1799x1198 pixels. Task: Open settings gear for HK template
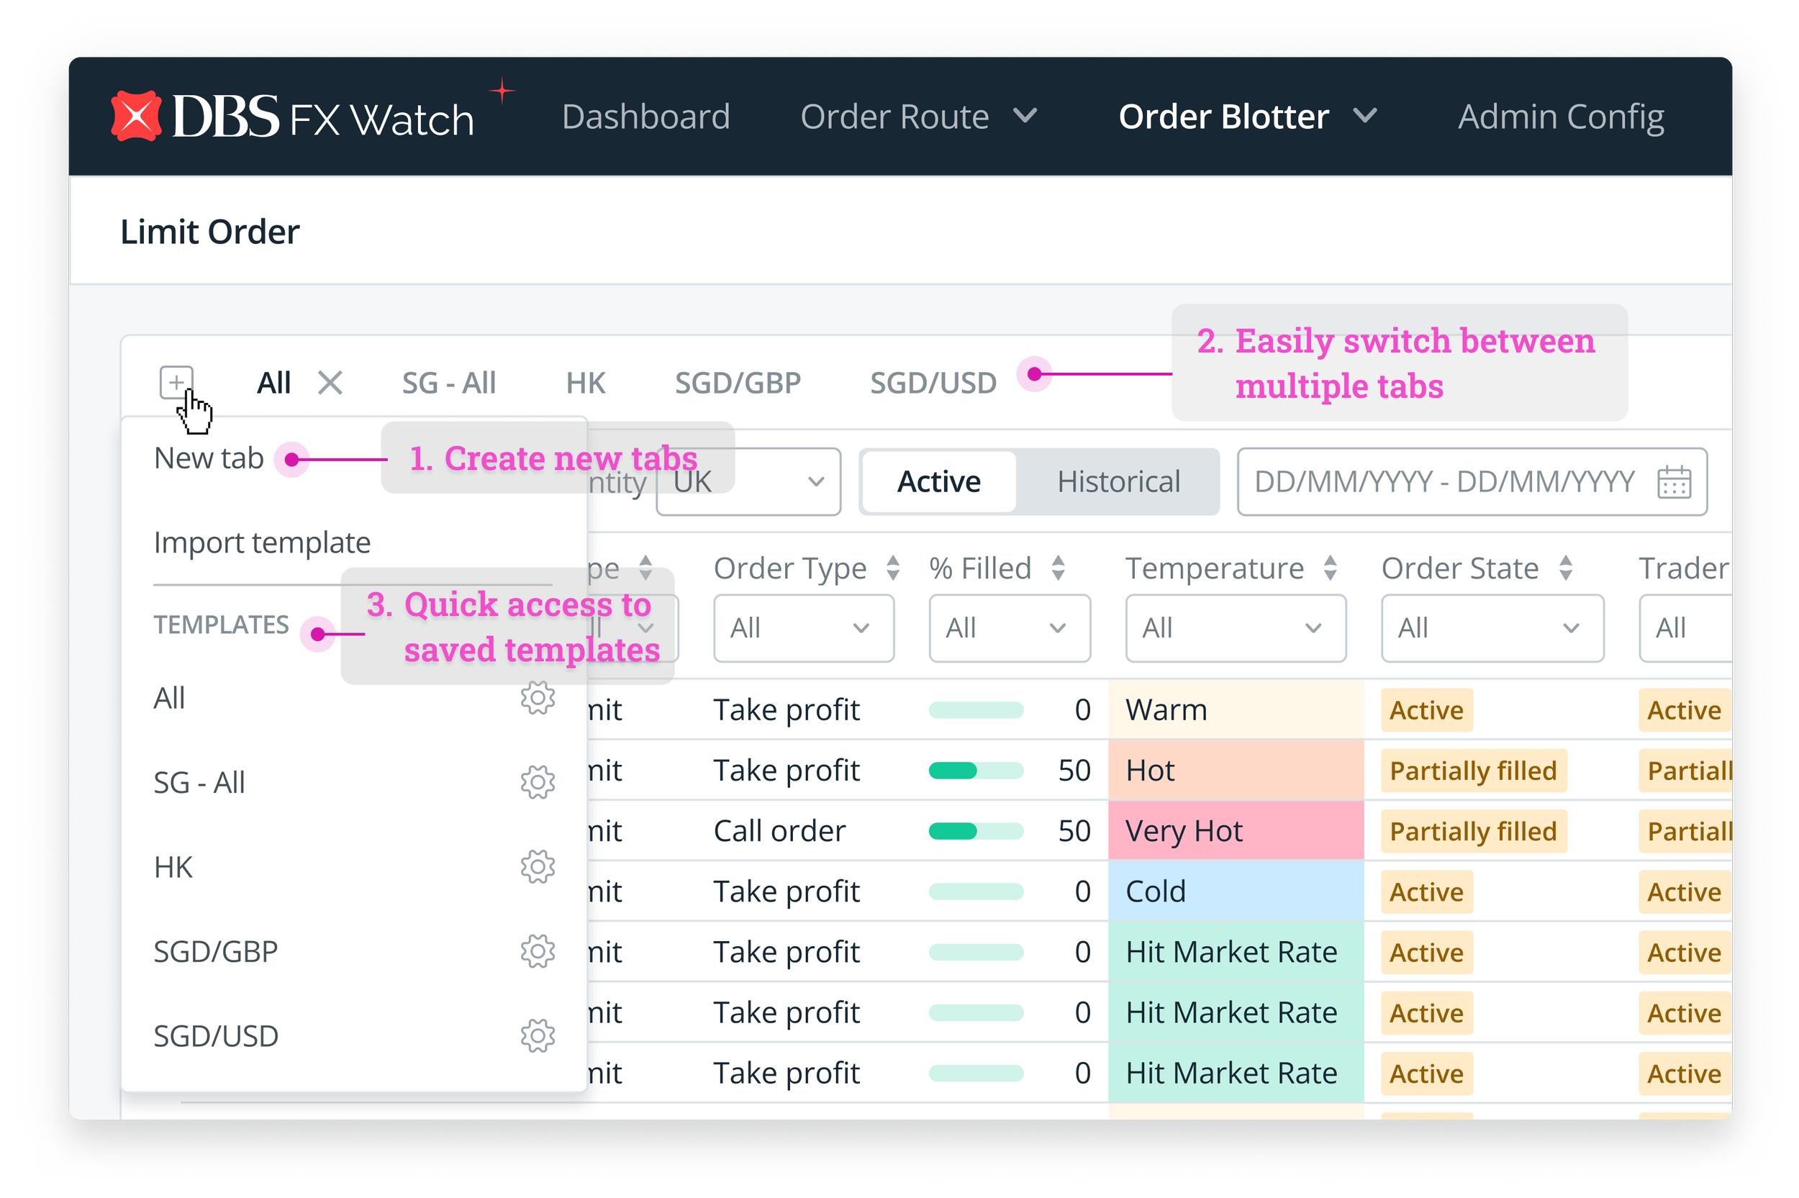tap(537, 867)
